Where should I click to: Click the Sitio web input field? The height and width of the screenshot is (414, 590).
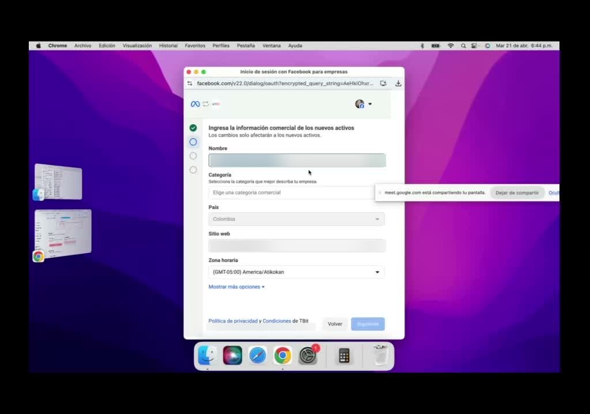pyautogui.click(x=297, y=246)
